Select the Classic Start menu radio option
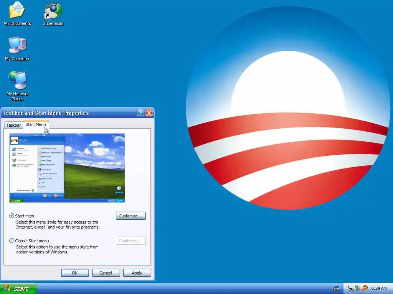The width and height of the screenshot is (393, 294). [12, 240]
